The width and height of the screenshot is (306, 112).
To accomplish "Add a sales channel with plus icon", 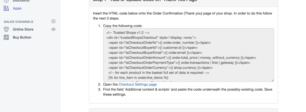I will (53, 21).
